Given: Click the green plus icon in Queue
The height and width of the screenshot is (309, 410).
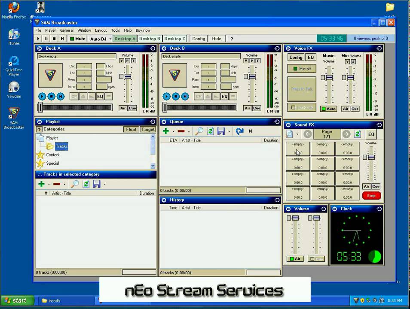Looking at the screenshot, I should pyautogui.click(x=166, y=131).
